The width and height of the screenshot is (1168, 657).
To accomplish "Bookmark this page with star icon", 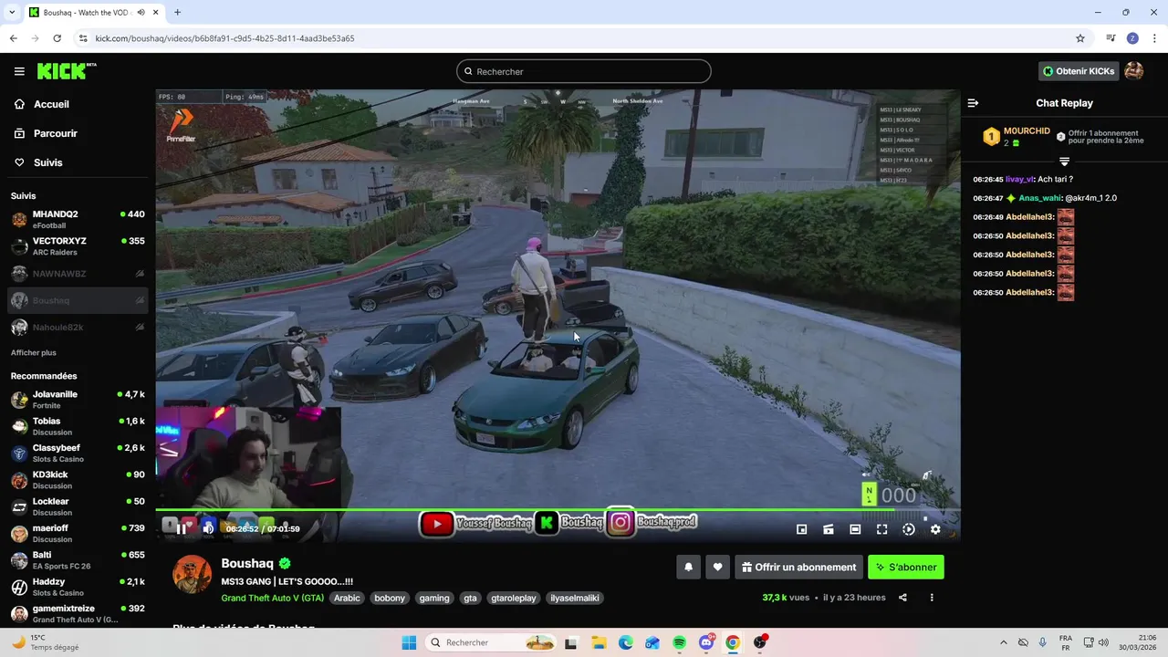I will click(1080, 38).
